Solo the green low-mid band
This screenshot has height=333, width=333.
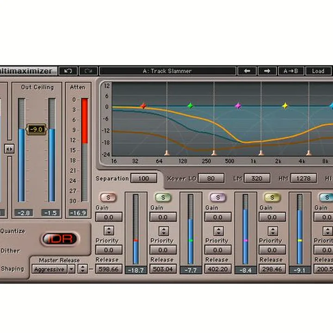[163, 197]
